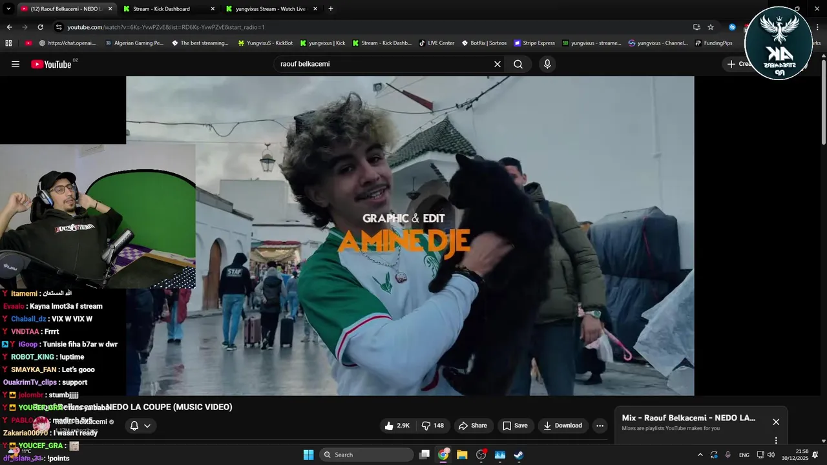This screenshot has width=827, height=465.
Task: Open the sync tray icon
Action: 714,455
